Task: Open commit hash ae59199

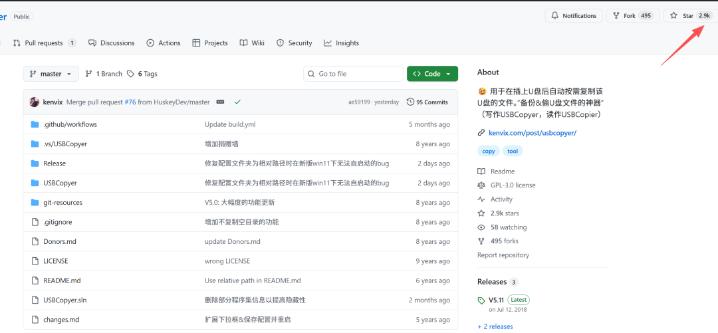Action: [x=360, y=102]
